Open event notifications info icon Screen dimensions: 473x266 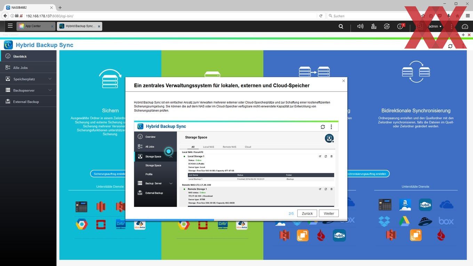[x=400, y=26]
